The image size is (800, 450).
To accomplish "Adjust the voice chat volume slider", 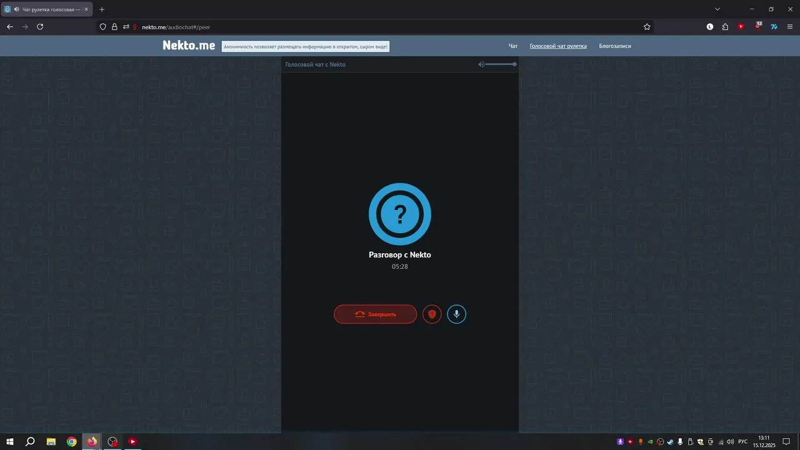I will (x=501, y=64).
